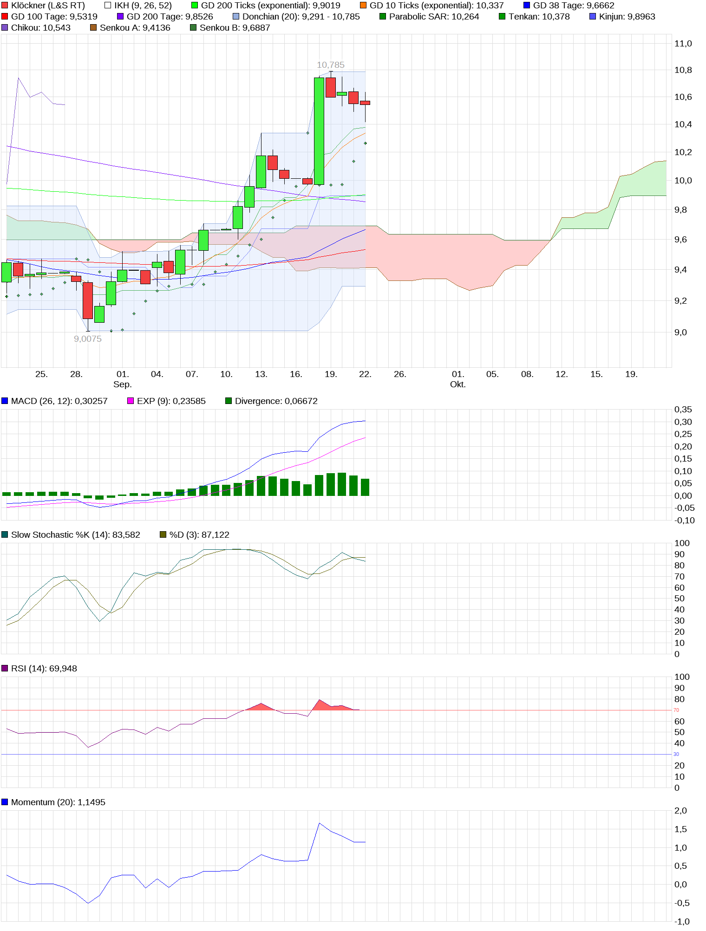Click the Slow Stochastic %K legend swatch

click(5, 534)
